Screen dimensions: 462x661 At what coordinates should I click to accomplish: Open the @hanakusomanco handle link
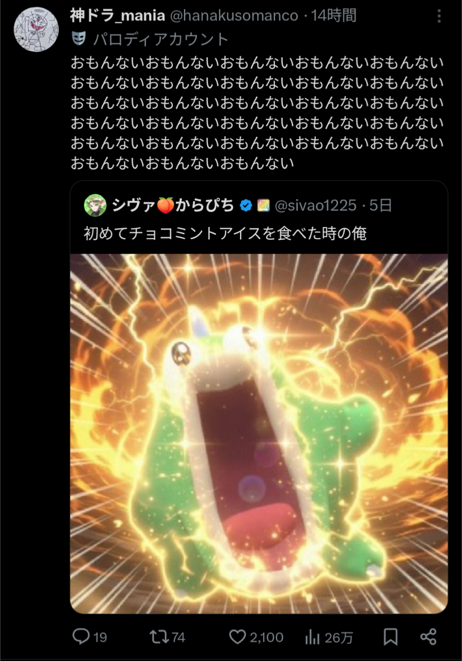coord(234,16)
